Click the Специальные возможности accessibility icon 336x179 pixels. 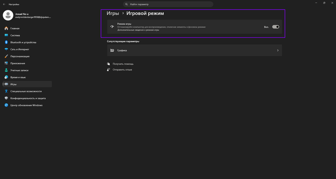6,91
